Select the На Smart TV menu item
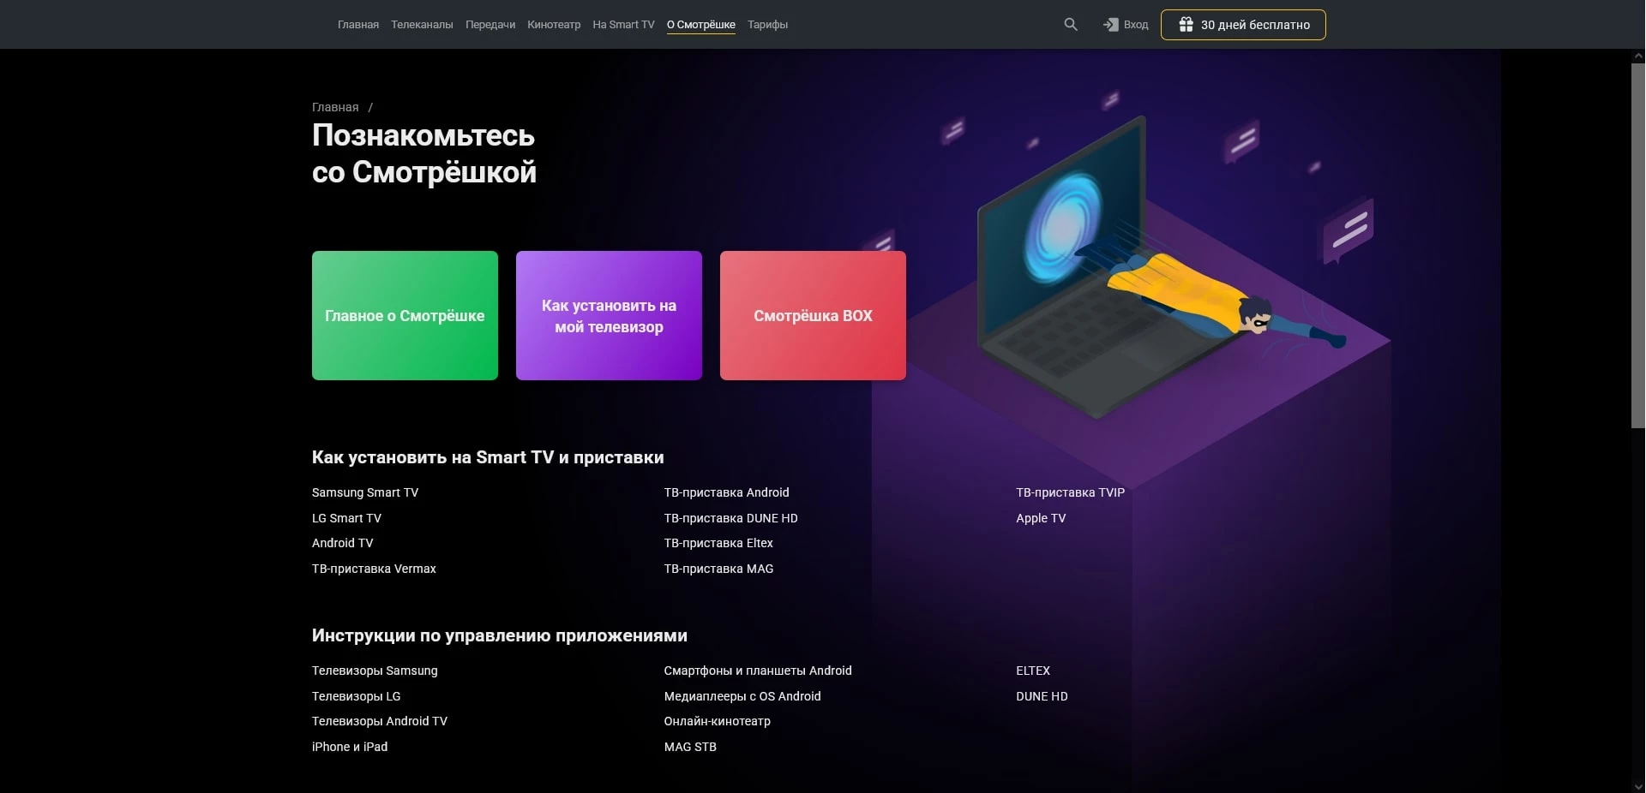Viewport: 1646px width, 793px height. pos(623,25)
